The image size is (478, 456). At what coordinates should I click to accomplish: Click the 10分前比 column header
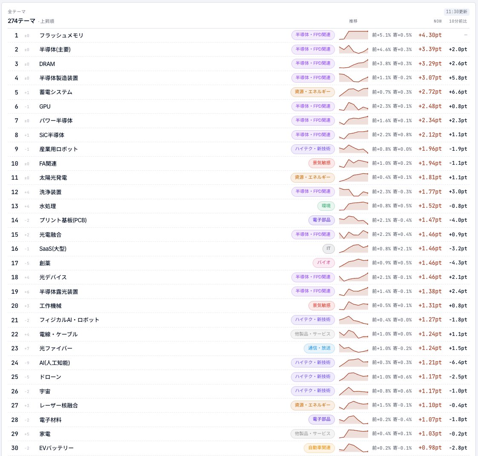tap(458, 21)
